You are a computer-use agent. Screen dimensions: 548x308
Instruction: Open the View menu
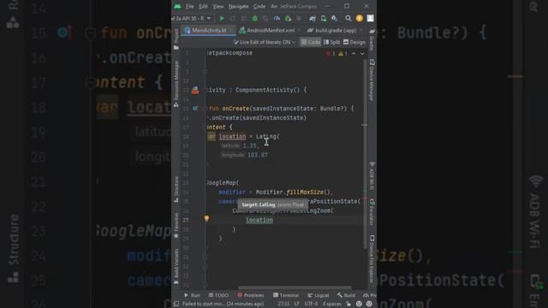(218, 6)
